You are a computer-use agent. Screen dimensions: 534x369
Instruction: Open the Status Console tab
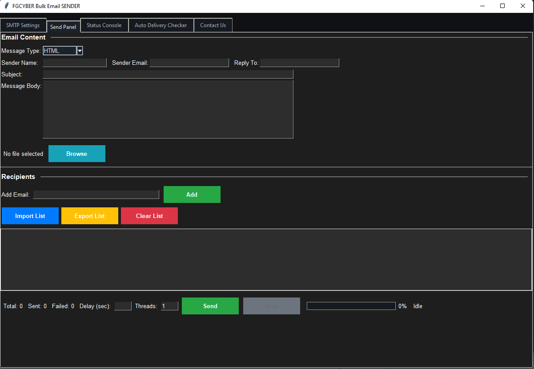pos(104,25)
